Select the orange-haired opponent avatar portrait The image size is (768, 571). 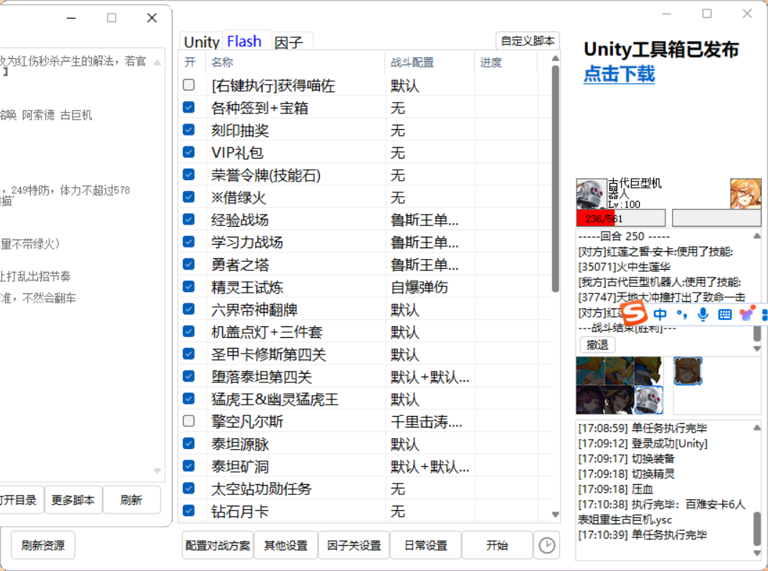pyautogui.click(x=746, y=194)
